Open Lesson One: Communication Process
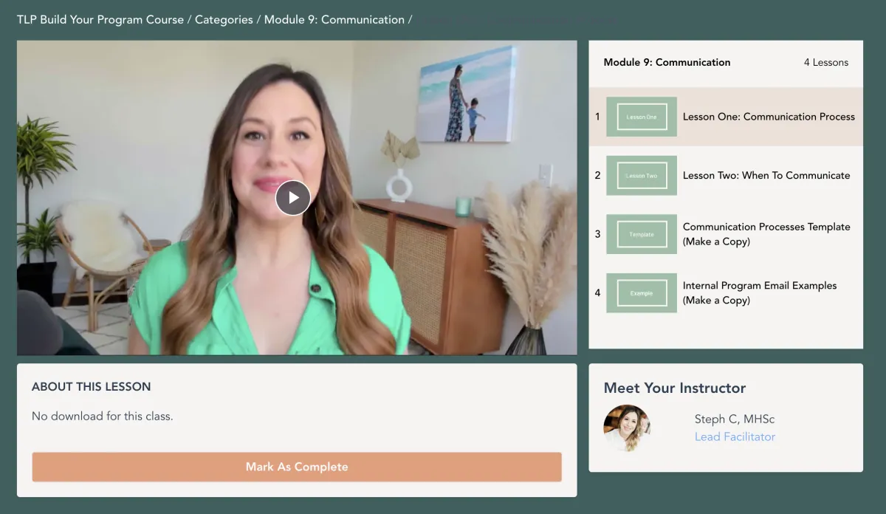Image resolution: width=886 pixels, height=514 pixels. (x=769, y=117)
